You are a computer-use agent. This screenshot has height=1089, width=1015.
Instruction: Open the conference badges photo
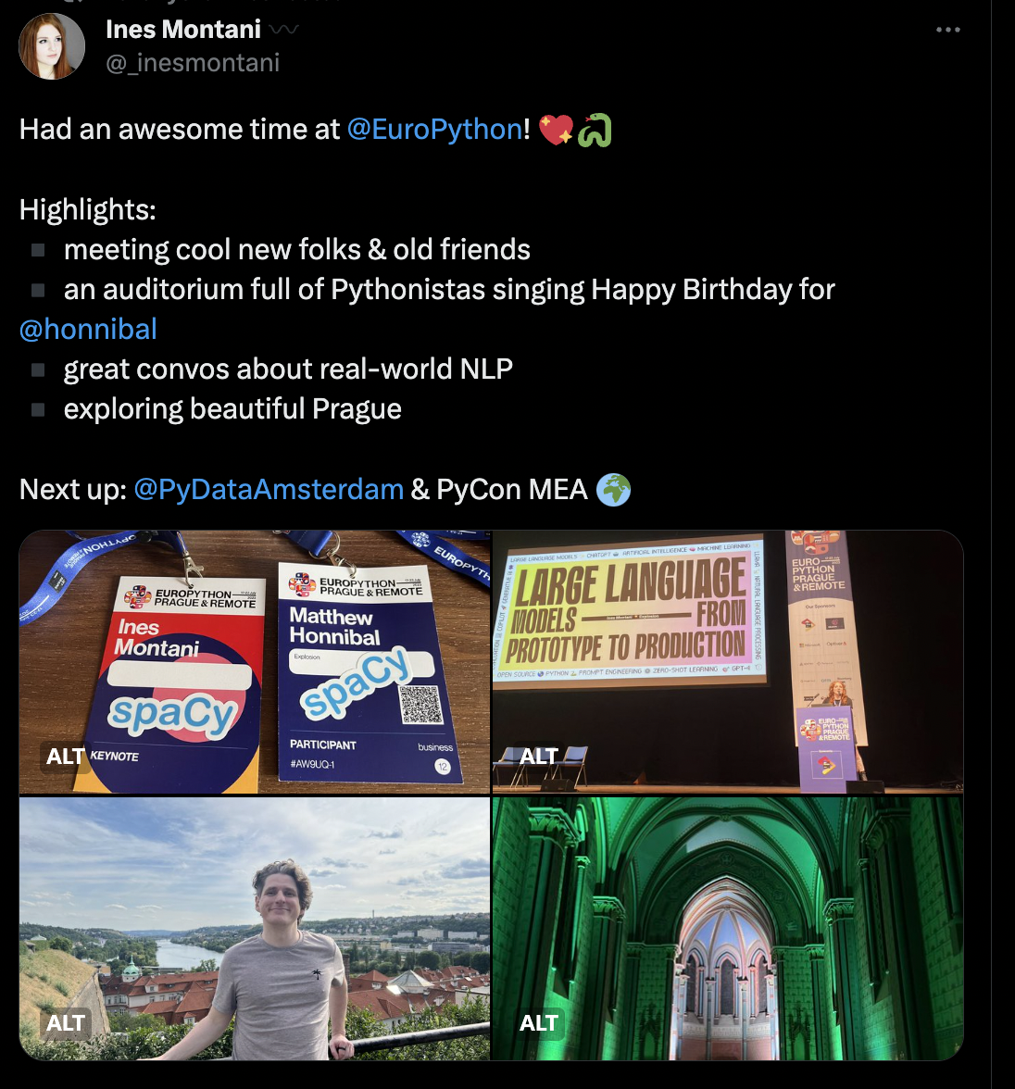pyautogui.click(x=255, y=662)
